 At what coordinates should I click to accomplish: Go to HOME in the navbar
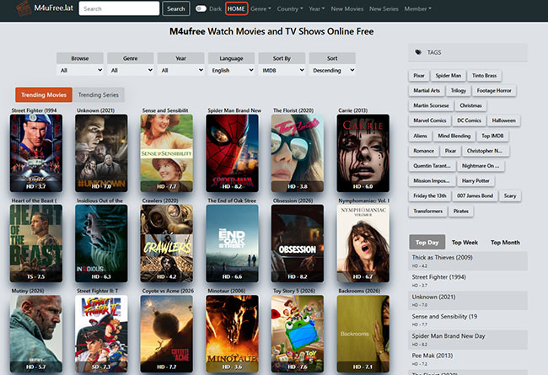click(236, 8)
